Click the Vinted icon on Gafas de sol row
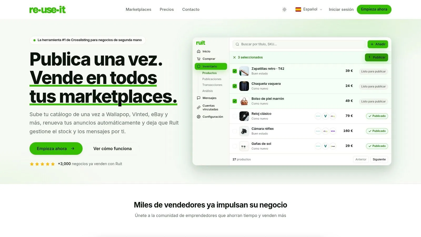Viewport: 421px width, 237px height. click(325, 146)
